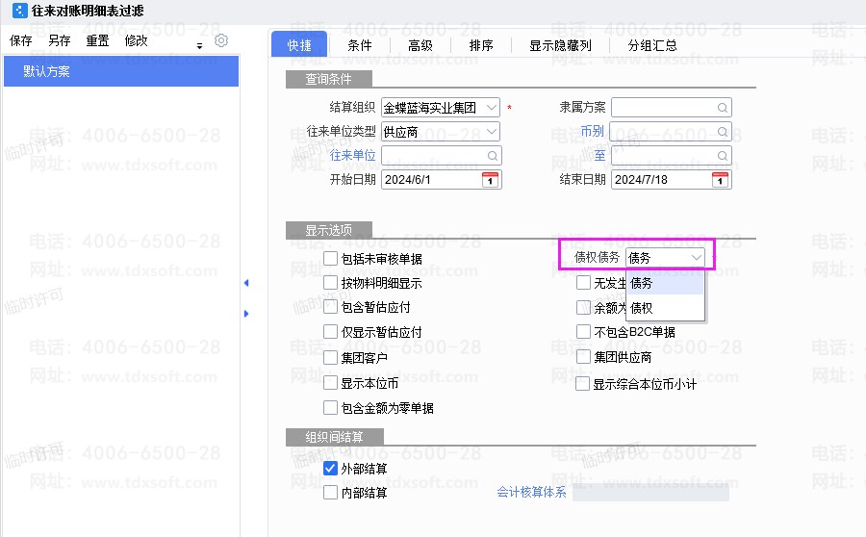Click the 保存 button
The width and height of the screenshot is (866, 537).
point(21,40)
